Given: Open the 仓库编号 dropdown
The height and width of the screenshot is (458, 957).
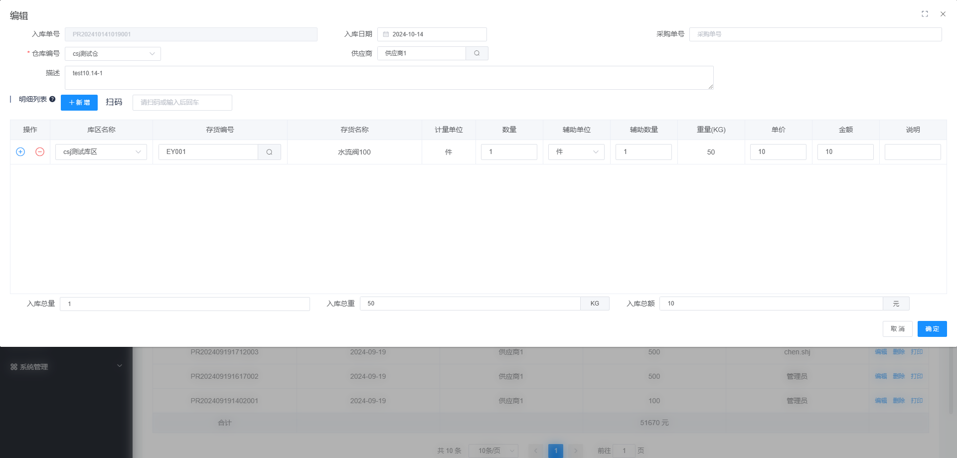Looking at the screenshot, I should coord(113,54).
